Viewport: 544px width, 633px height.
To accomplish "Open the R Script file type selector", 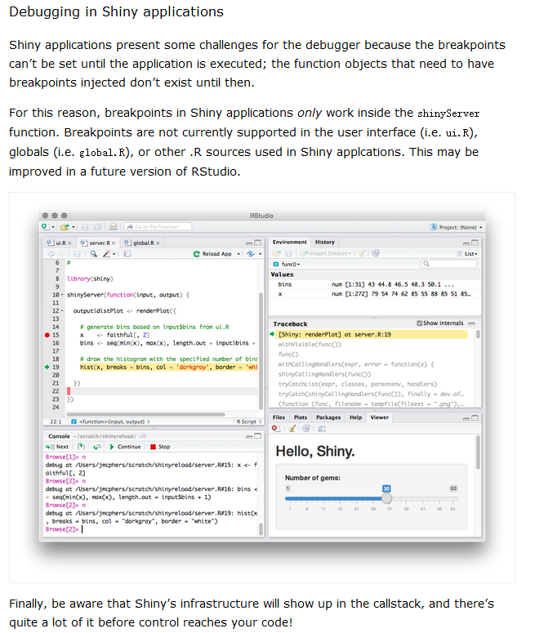I will coord(249,421).
